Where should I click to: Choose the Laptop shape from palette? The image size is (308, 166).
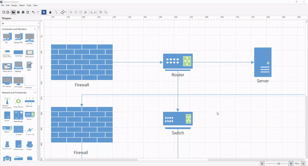pyautogui.click(x=18, y=66)
